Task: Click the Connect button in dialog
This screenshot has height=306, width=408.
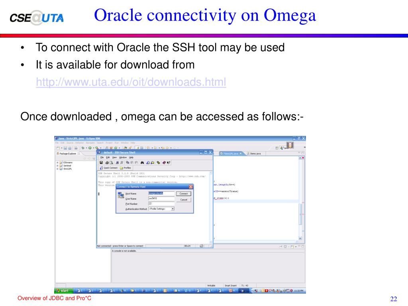Action: [x=183, y=194]
